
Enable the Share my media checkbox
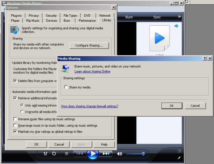[66, 88]
